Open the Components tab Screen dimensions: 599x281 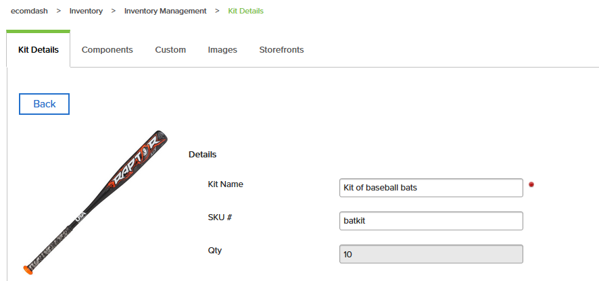click(x=107, y=49)
